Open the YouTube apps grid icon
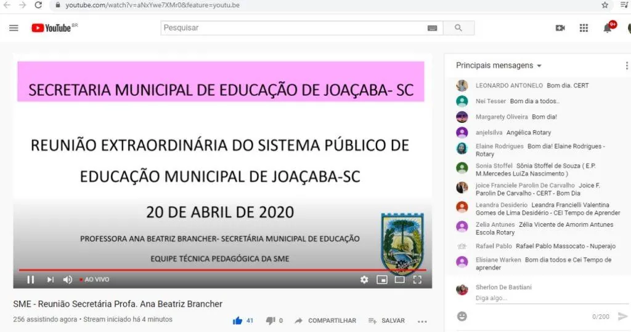Screen dimensions: 631x332 click(584, 28)
